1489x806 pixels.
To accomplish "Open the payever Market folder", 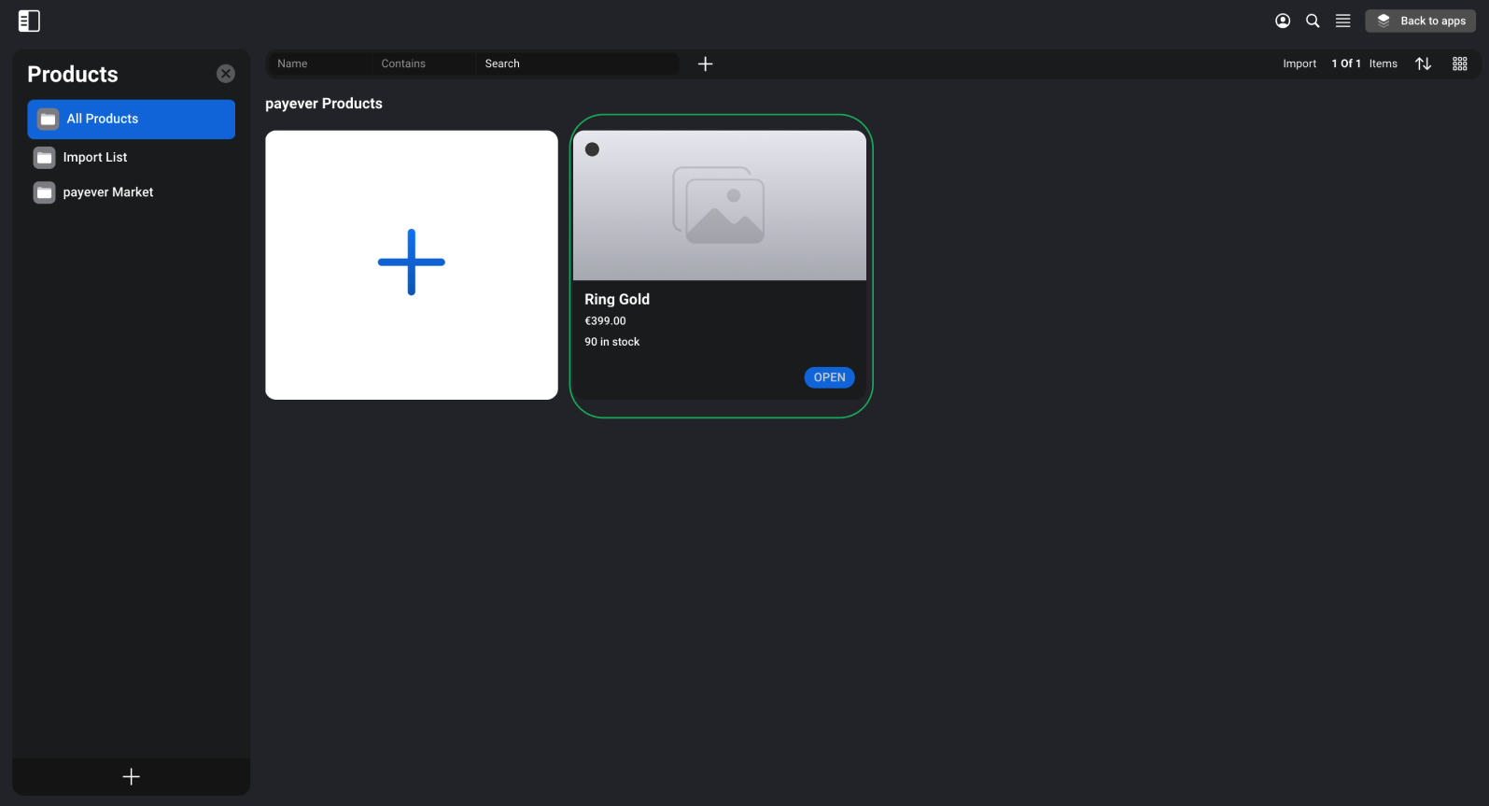I will point(131,192).
